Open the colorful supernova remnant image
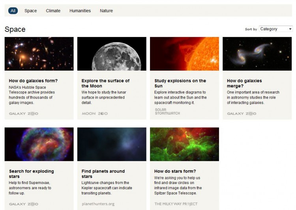The width and height of the screenshot is (296, 210). (39, 144)
